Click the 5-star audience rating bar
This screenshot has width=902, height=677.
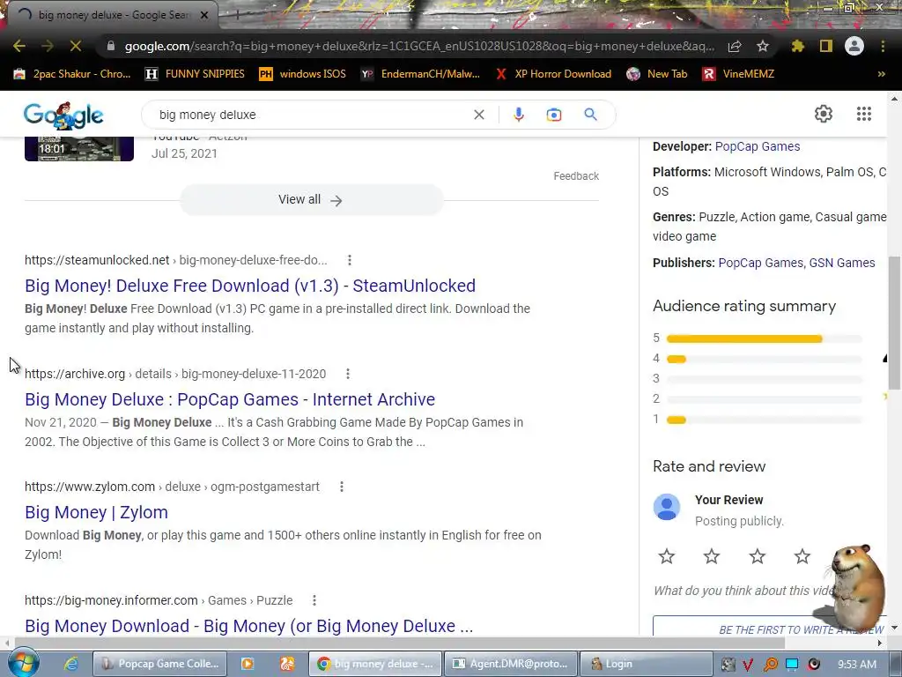(765, 338)
